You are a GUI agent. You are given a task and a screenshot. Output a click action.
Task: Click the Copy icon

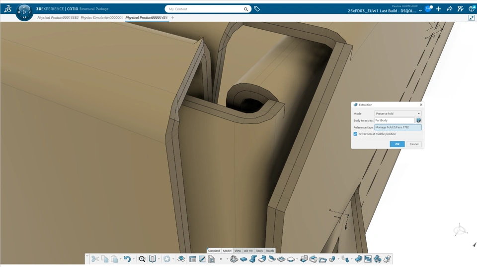(x=105, y=259)
